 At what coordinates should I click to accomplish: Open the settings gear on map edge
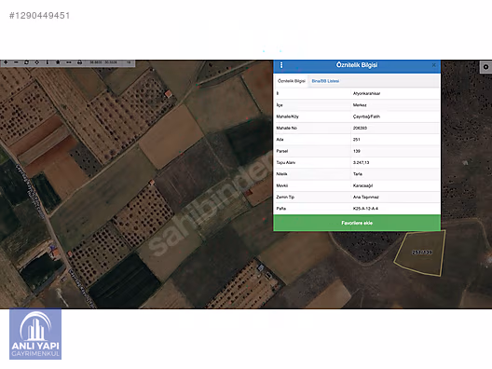point(485,67)
